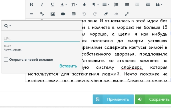Viewport: 171px width, 108px height.
Task: Open the text color droplet picker
Action: pos(84,5)
